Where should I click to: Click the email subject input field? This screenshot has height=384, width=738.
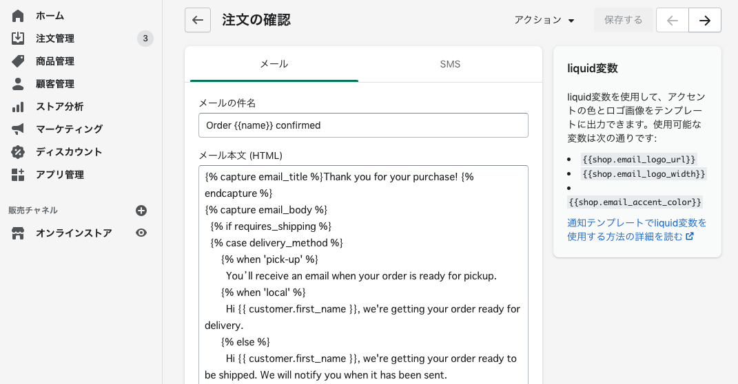tap(363, 125)
